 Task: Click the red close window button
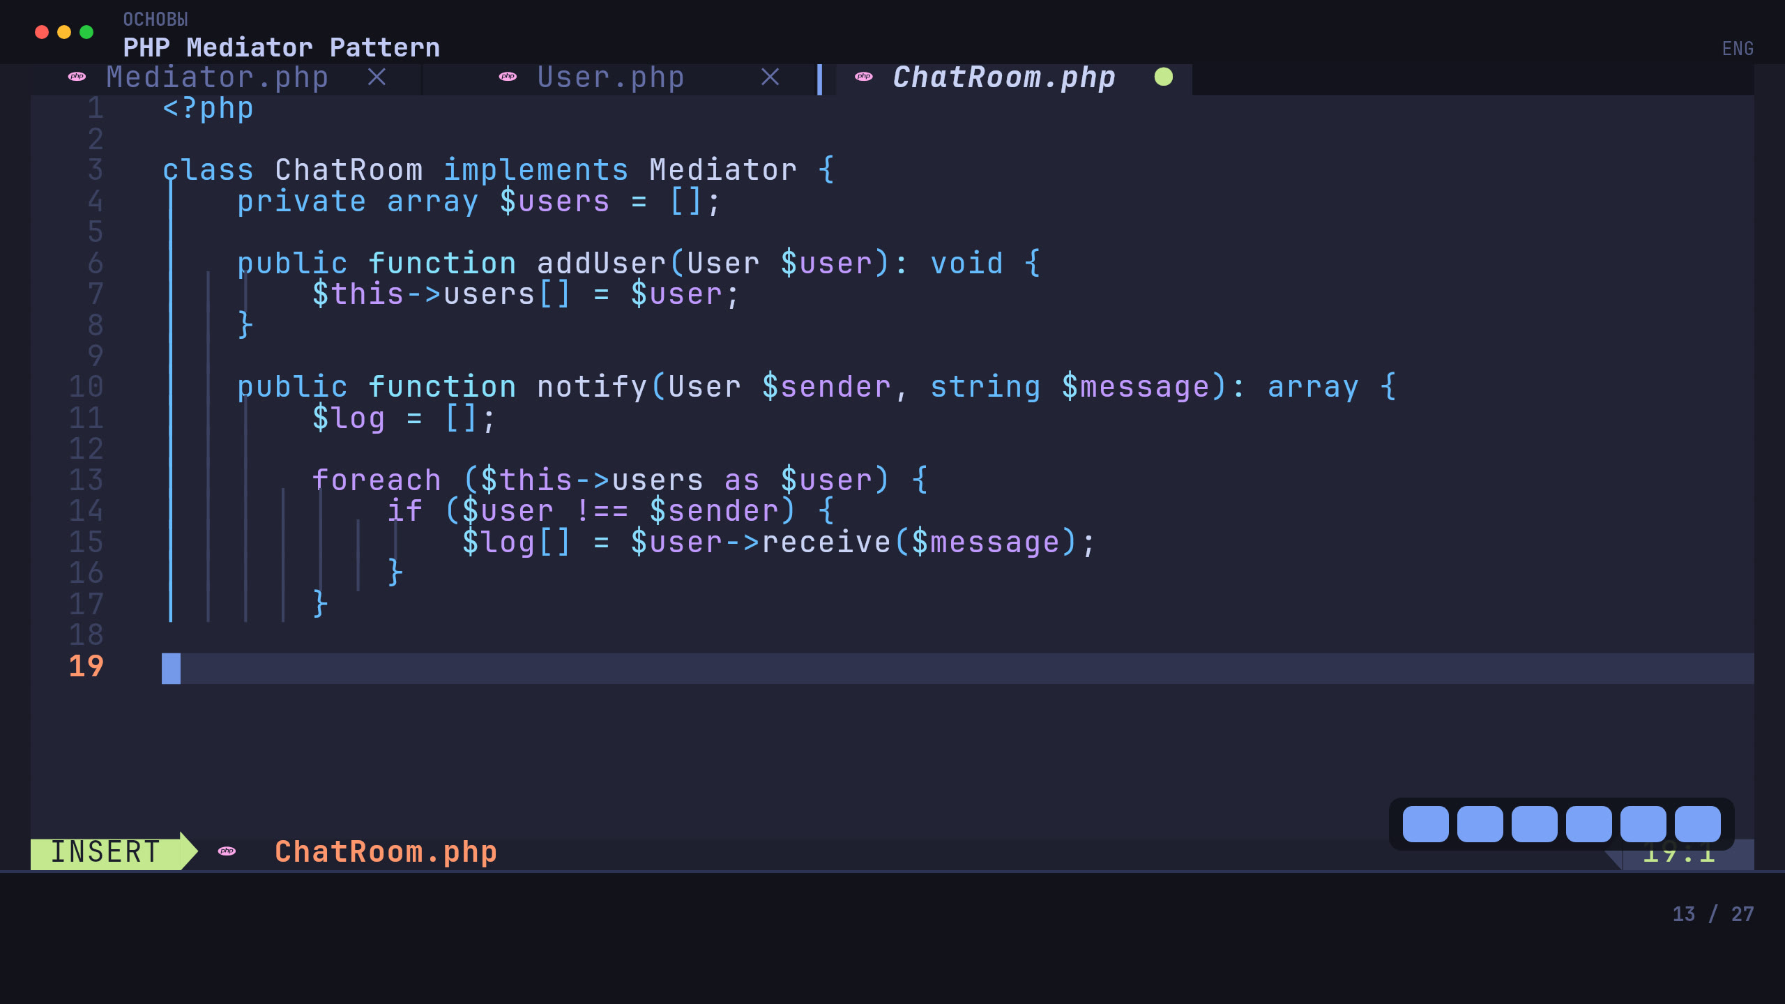point(42,32)
